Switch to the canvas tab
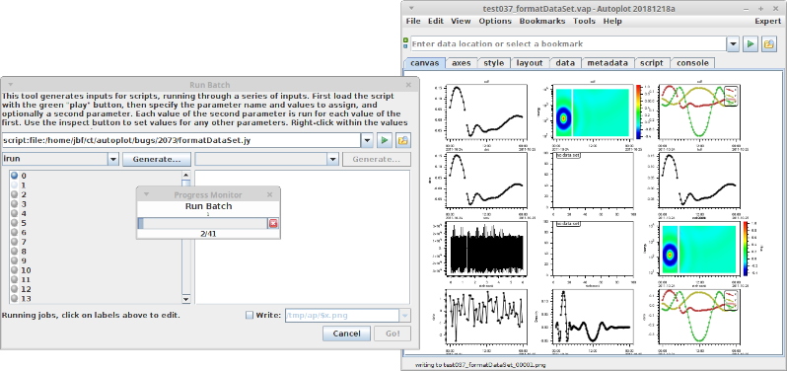787x371 pixels. point(425,63)
